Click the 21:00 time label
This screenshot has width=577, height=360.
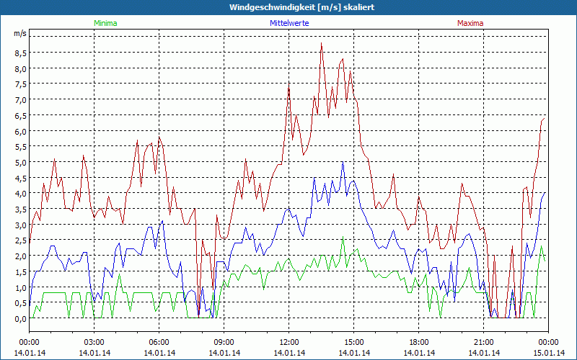(x=483, y=342)
